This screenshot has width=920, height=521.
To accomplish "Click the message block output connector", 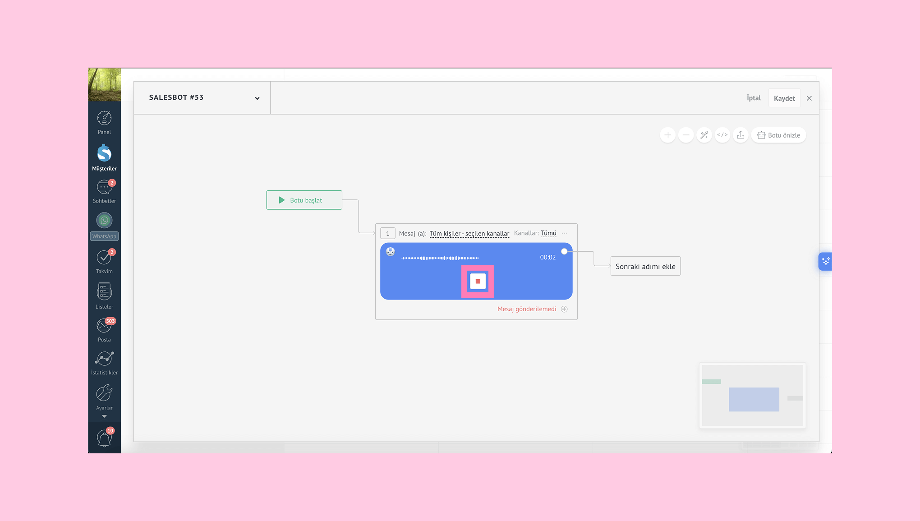I will pyautogui.click(x=564, y=251).
